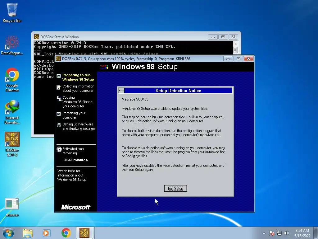The width and height of the screenshot is (318, 239).
Task: Select the DOSBox 0.74-3 desktop shortcut
Action: pyautogui.click(x=12, y=144)
